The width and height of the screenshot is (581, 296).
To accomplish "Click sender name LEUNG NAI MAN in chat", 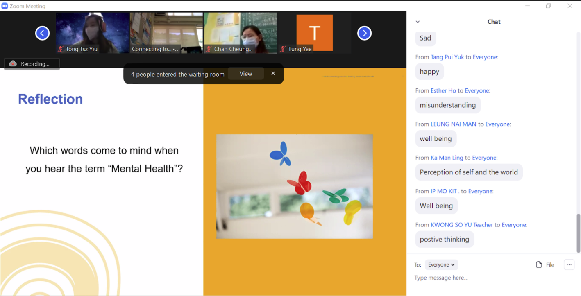I will [454, 124].
